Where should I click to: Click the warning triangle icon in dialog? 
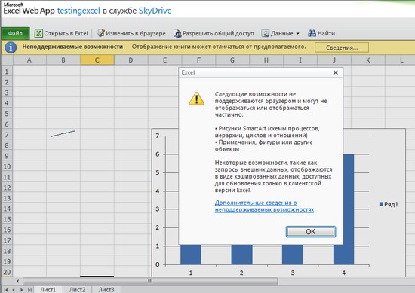196,99
